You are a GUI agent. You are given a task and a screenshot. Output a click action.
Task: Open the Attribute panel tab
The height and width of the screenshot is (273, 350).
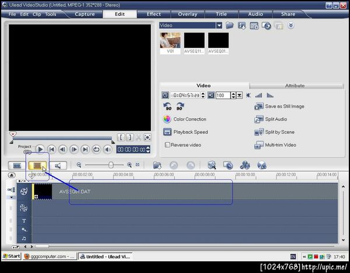point(295,86)
